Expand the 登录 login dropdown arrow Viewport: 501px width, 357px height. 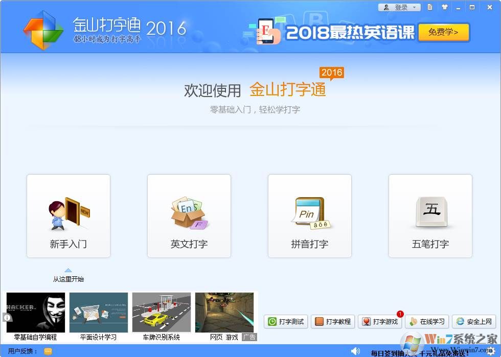415,7
